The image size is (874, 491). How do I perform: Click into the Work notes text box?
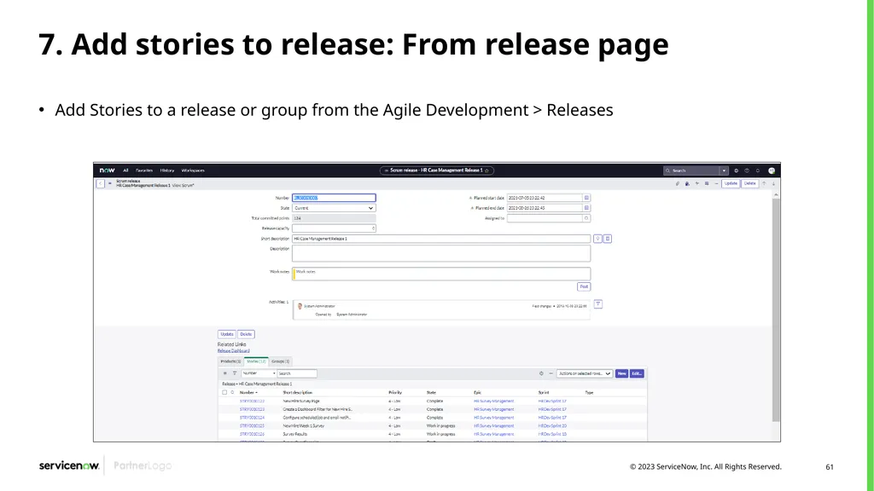pos(441,274)
